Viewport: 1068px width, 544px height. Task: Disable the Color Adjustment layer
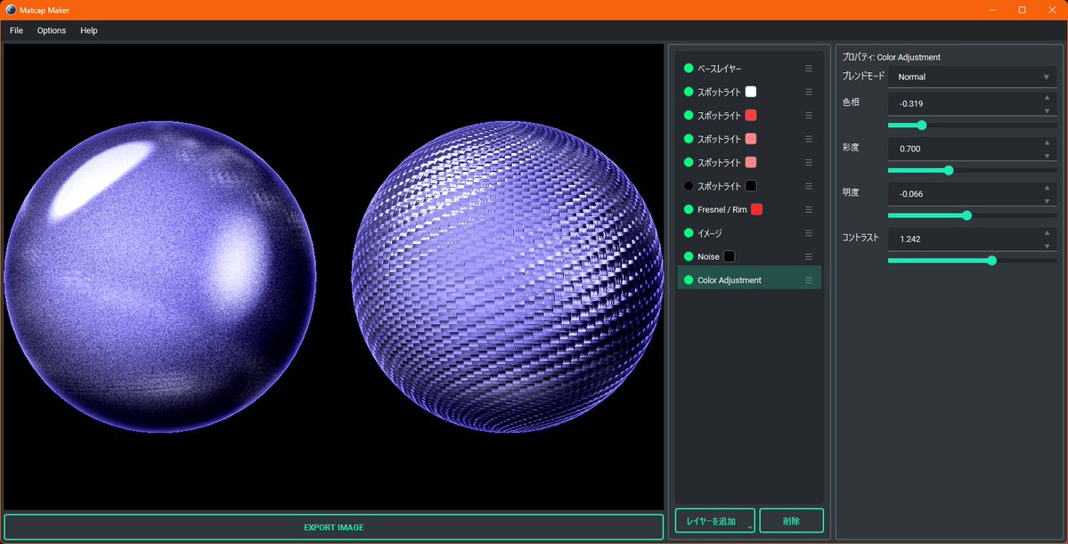pos(688,280)
